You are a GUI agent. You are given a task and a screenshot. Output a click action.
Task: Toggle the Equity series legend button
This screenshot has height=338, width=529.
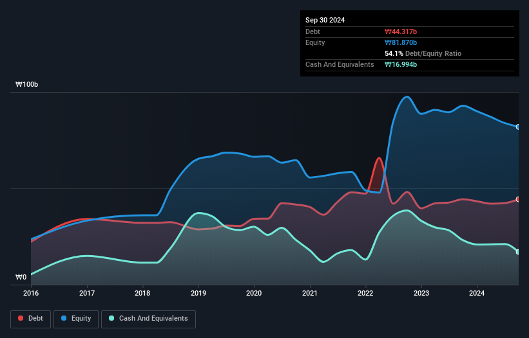point(76,319)
